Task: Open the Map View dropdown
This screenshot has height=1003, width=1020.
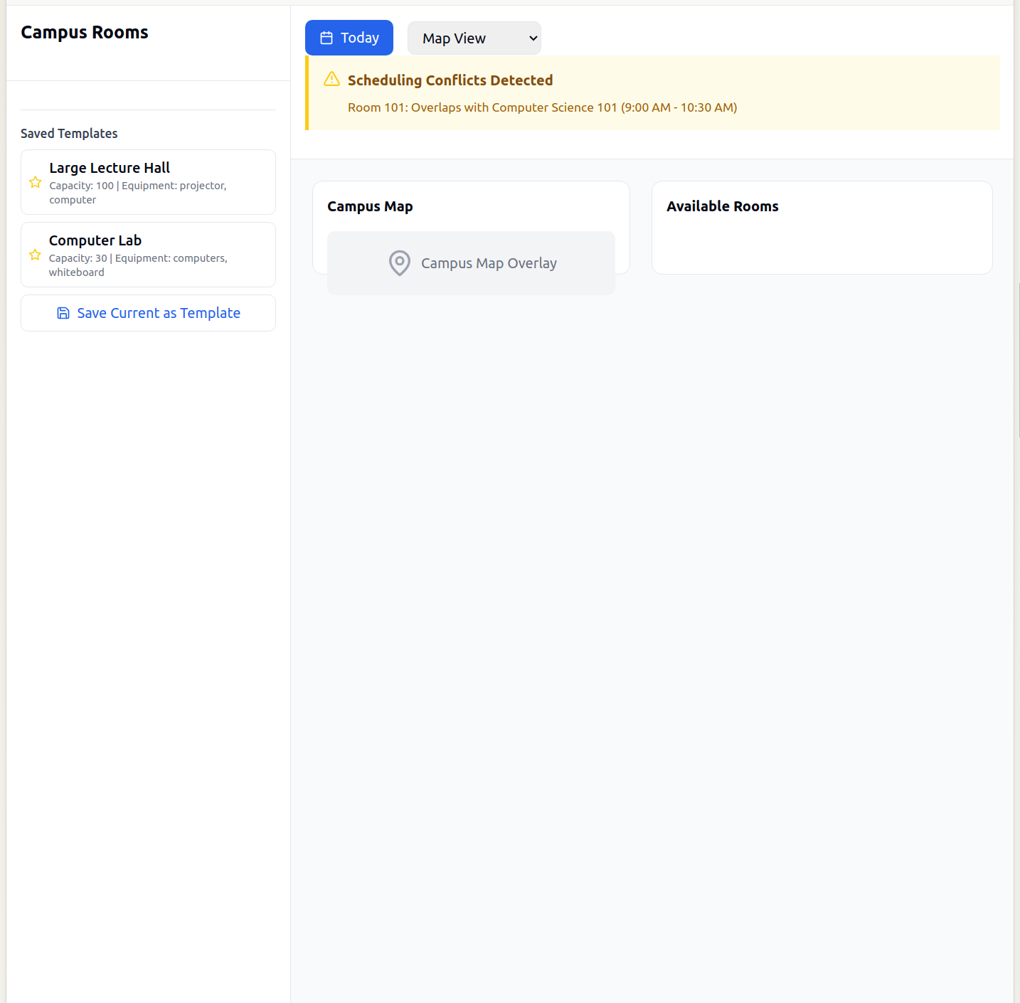Action: pos(473,38)
